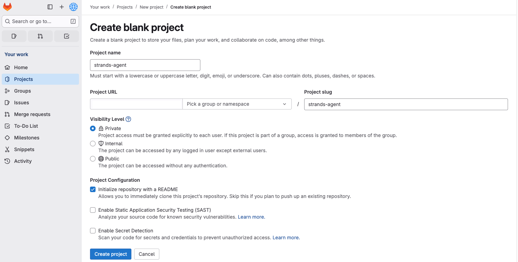Screen dimensions: 518x262
Task: Click Create project
Action: (x=110, y=254)
